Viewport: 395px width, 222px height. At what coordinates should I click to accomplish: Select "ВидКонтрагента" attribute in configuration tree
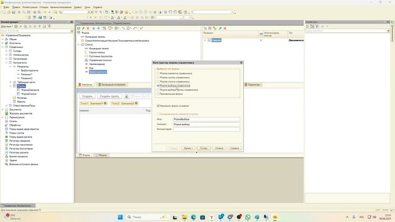30,70
